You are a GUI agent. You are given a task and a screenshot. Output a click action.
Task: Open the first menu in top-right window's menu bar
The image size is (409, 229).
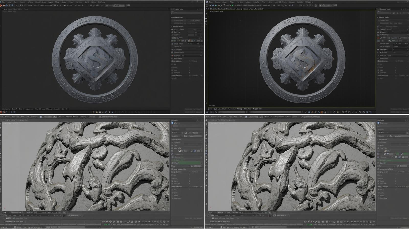pyautogui.click(x=211, y=2)
